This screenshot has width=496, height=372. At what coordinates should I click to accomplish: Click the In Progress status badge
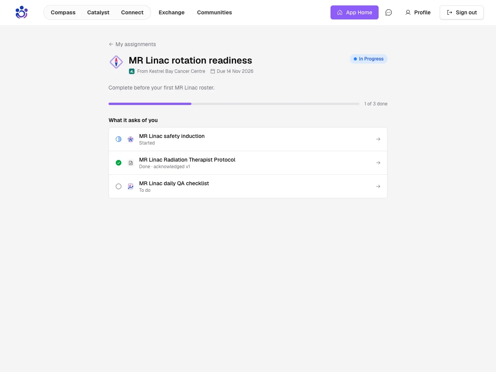coord(369,59)
